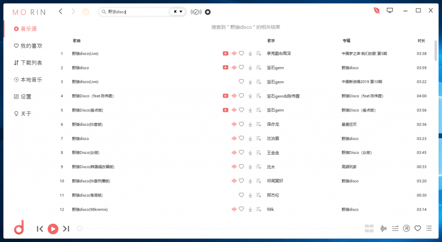The height and width of the screenshot is (242, 442).
Task: Toggle playback order mode icon
Action: 395,229
